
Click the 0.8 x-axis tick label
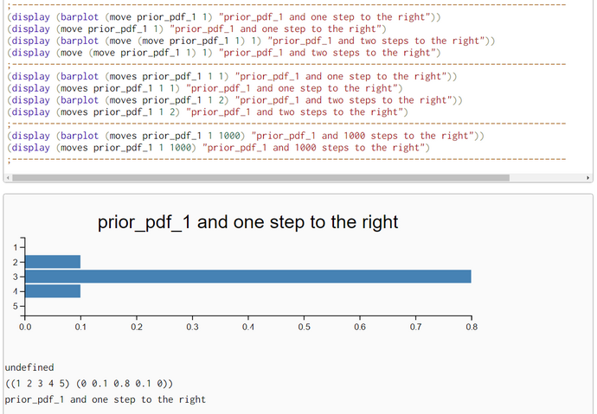471,328
